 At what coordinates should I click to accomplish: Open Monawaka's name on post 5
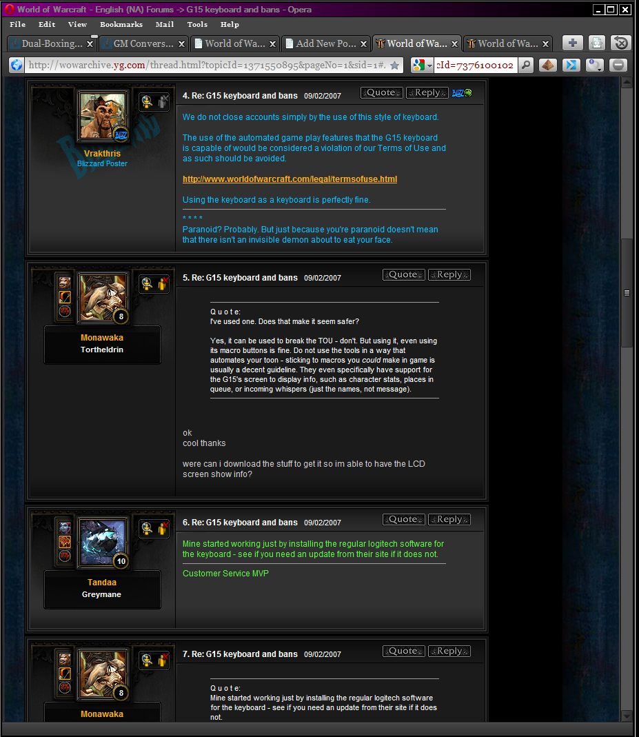102,338
